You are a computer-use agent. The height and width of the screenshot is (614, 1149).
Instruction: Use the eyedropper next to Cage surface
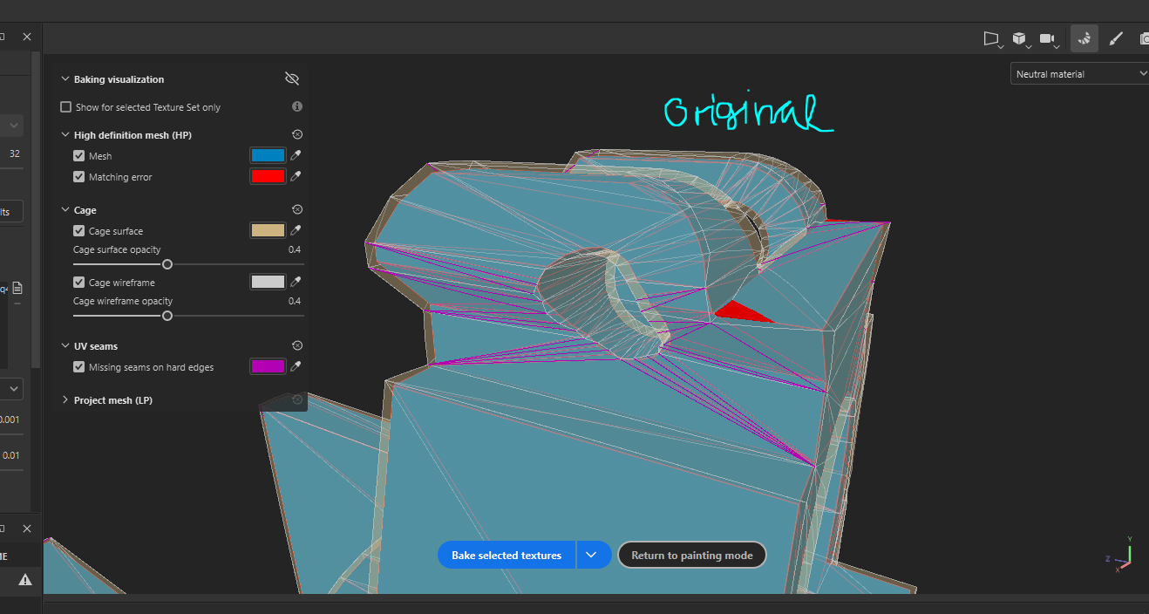click(x=296, y=231)
